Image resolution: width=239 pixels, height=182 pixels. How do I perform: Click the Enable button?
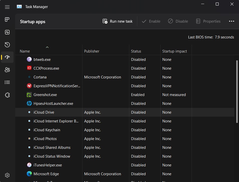(x=151, y=21)
